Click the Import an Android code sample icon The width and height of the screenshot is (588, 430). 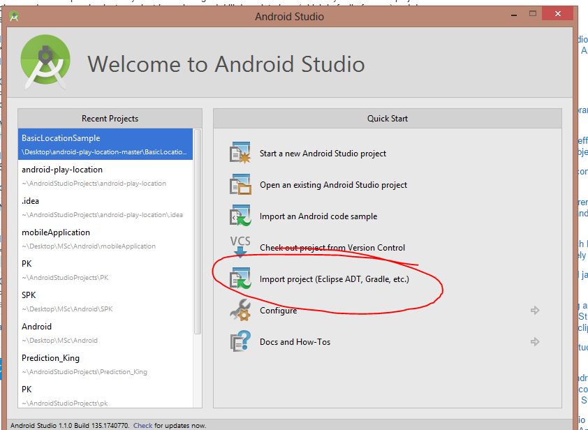tap(240, 216)
